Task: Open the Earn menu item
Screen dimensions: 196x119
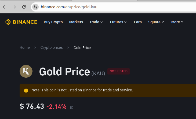Action: click(x=138, y=22)
